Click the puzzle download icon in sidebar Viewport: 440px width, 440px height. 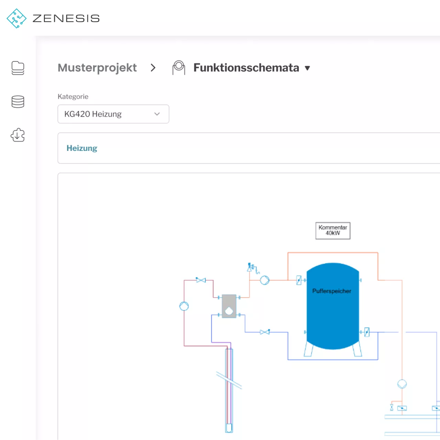click(x=18, y=135)
